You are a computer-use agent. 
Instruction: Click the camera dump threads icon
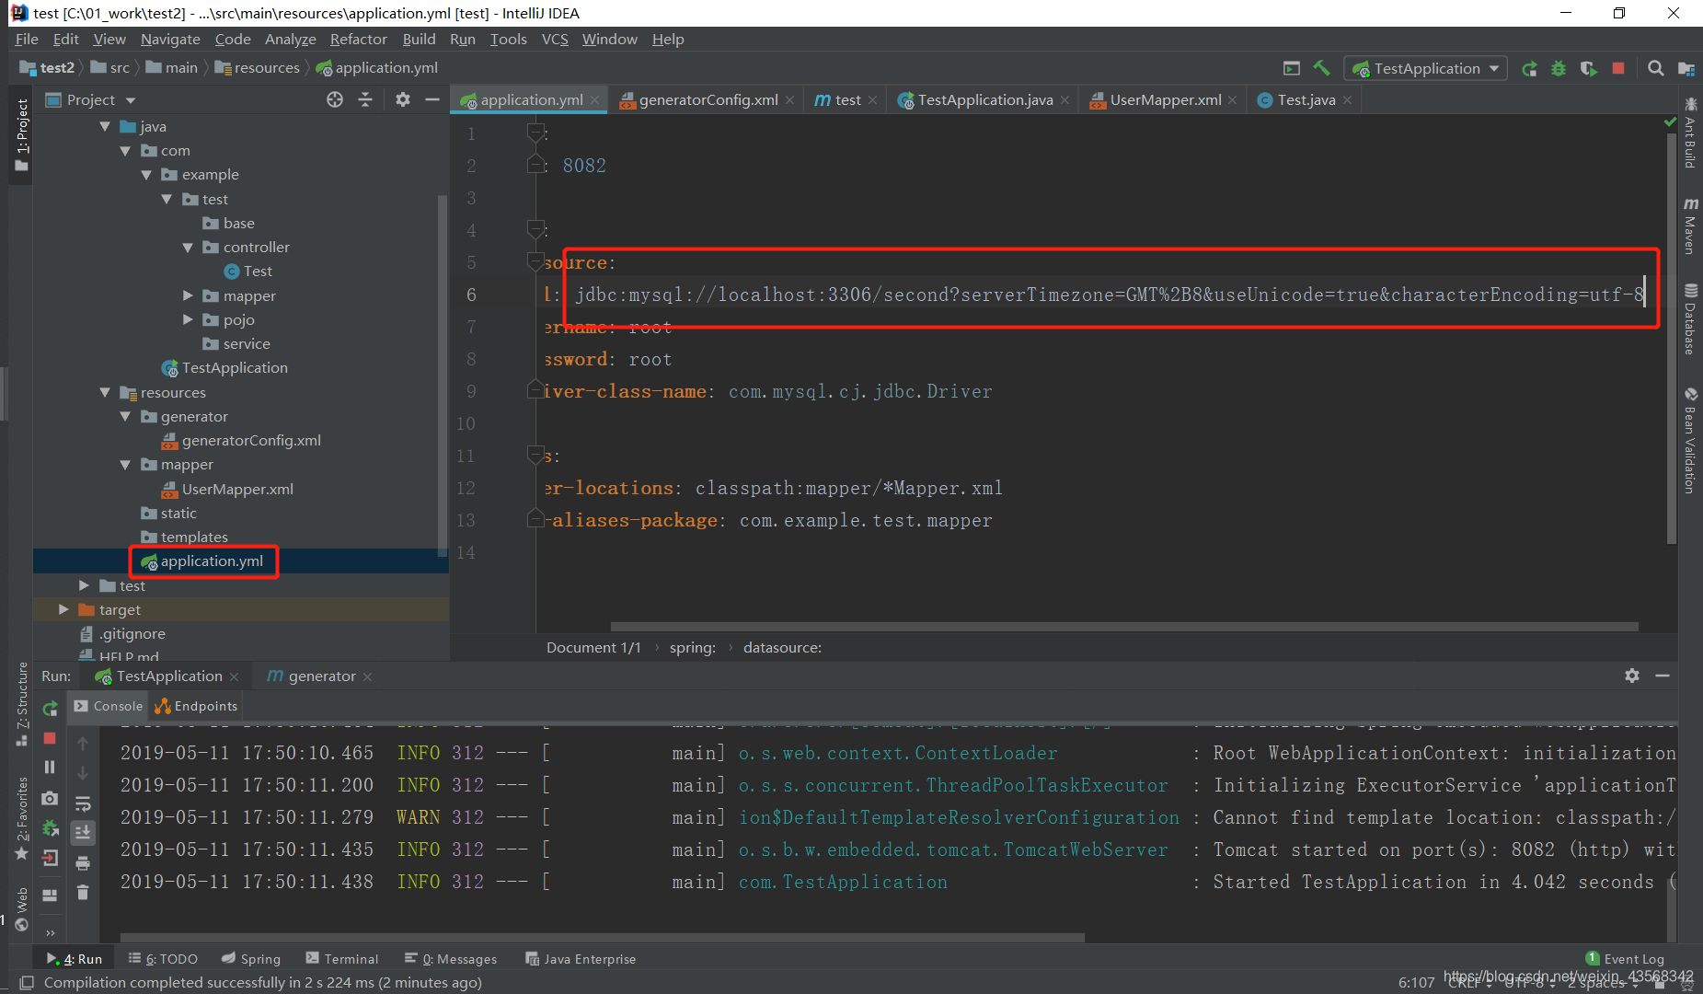pos(51,798)
